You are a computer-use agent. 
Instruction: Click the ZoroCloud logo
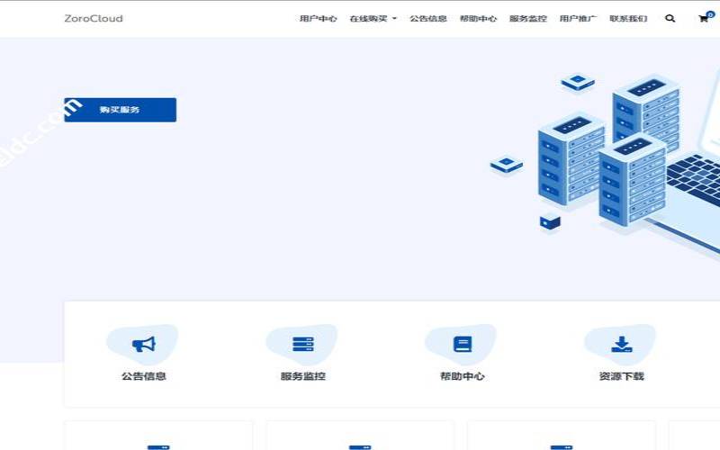coord(94,18)
